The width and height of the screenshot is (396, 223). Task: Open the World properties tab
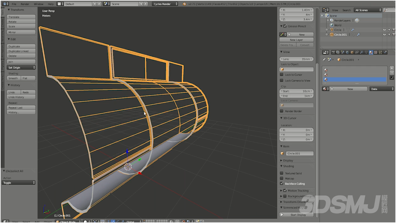pyautogui.click(x=347, y=52)
